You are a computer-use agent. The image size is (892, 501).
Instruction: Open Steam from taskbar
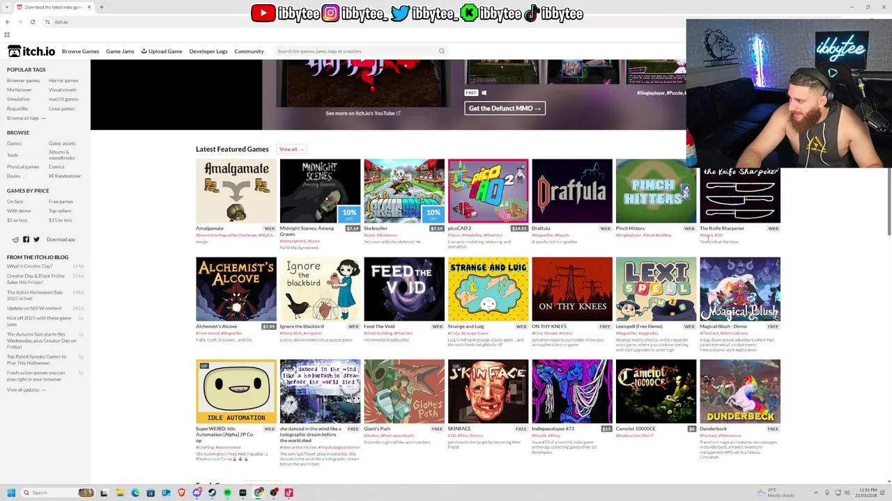click(x=213, y=493)
